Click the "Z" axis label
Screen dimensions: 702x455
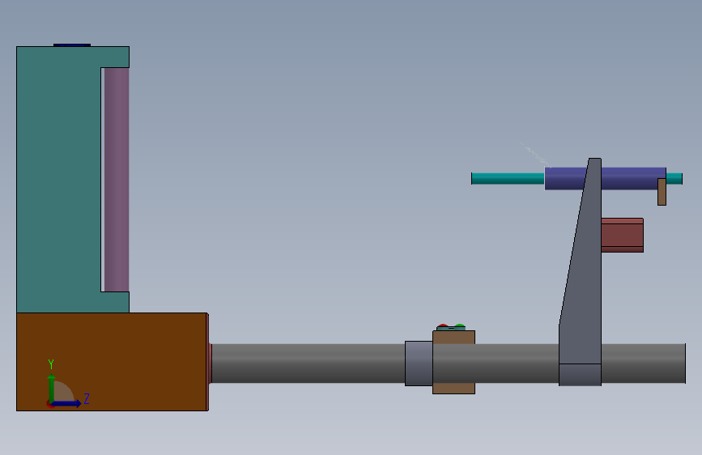[87, 398]
